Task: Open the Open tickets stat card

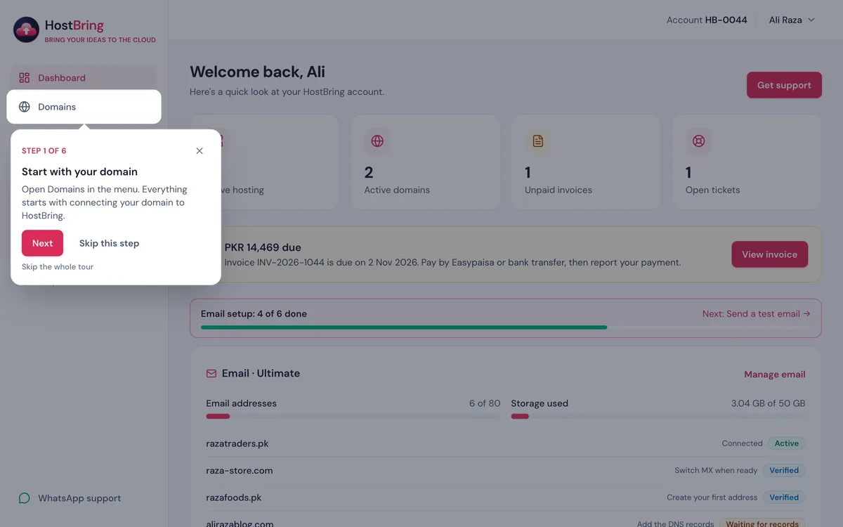Action: pos(747,162)
